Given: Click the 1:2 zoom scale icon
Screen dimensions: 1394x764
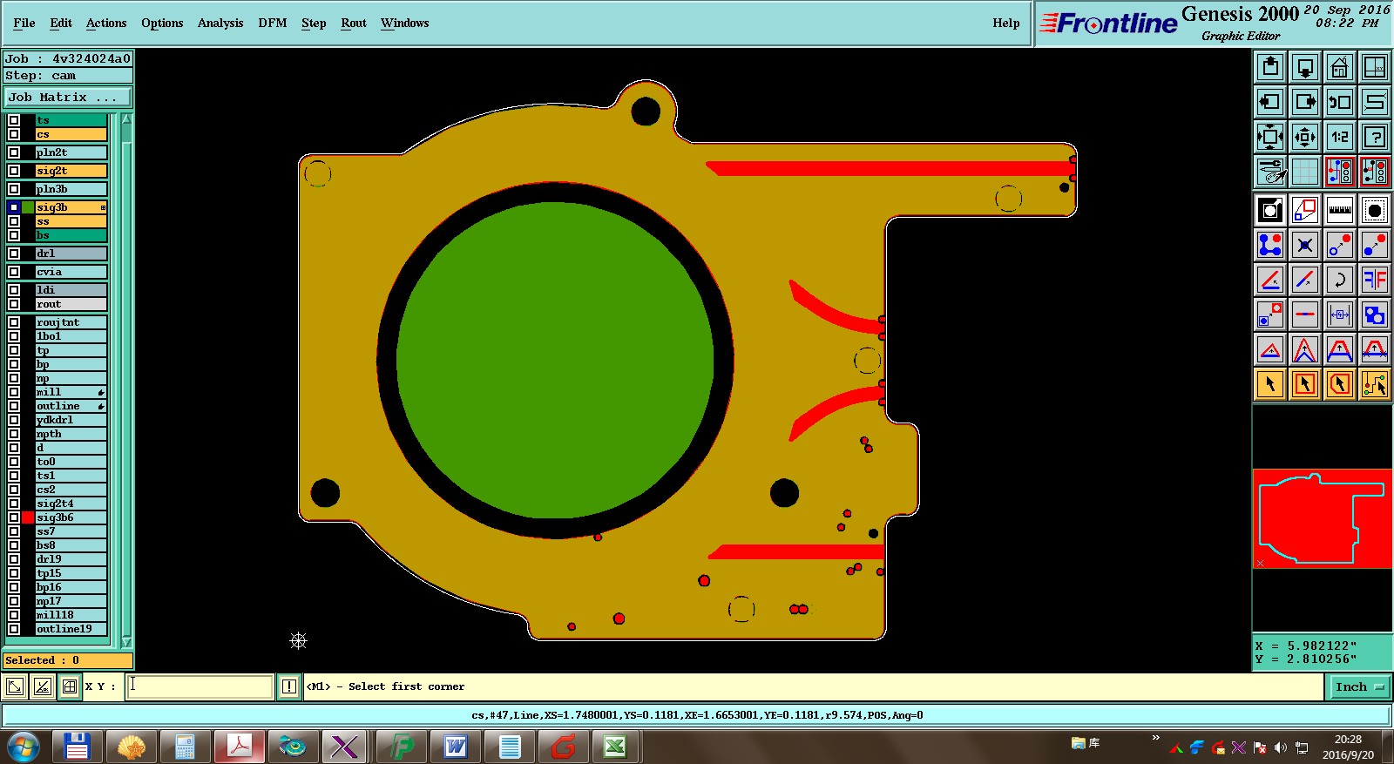Looking at the screenshot, I should tap(1340, 137).
